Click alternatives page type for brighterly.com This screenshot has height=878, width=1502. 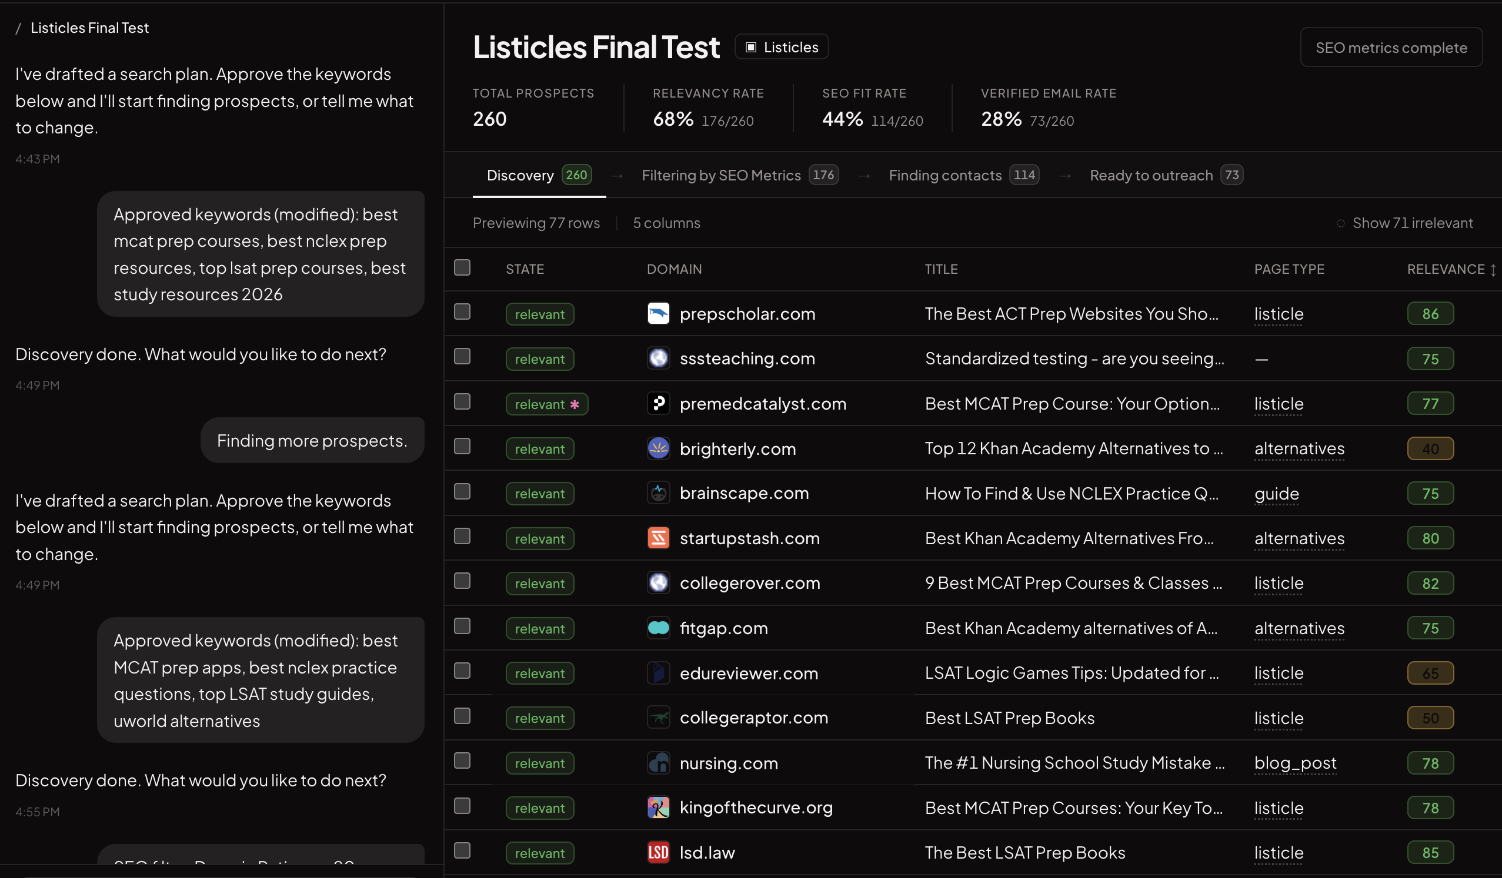coord(1299,448)
